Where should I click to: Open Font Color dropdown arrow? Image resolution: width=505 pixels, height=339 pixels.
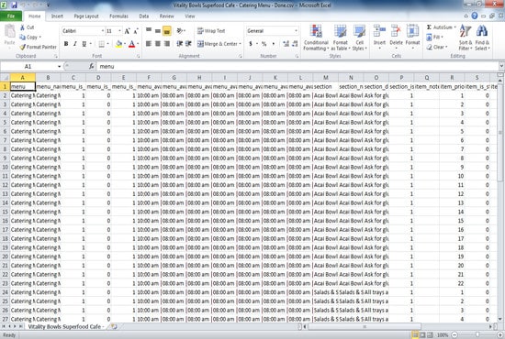138,44
